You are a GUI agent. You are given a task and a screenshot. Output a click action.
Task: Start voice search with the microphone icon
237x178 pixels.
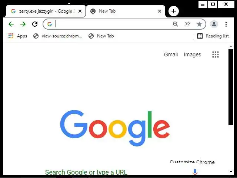195,172
